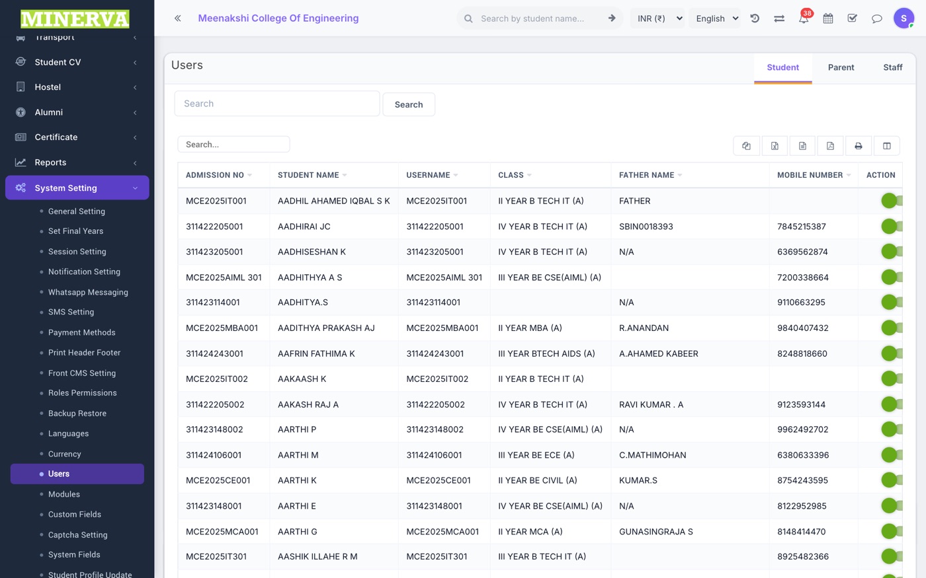Click the Minerva logo

click(x=75, y=18)
